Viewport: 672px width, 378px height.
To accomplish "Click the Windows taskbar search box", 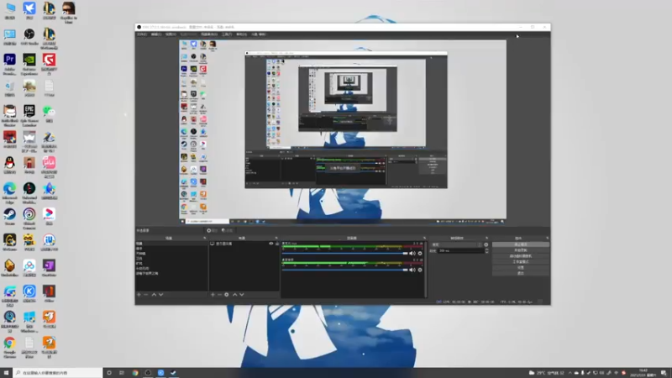I will click(58, 373).
